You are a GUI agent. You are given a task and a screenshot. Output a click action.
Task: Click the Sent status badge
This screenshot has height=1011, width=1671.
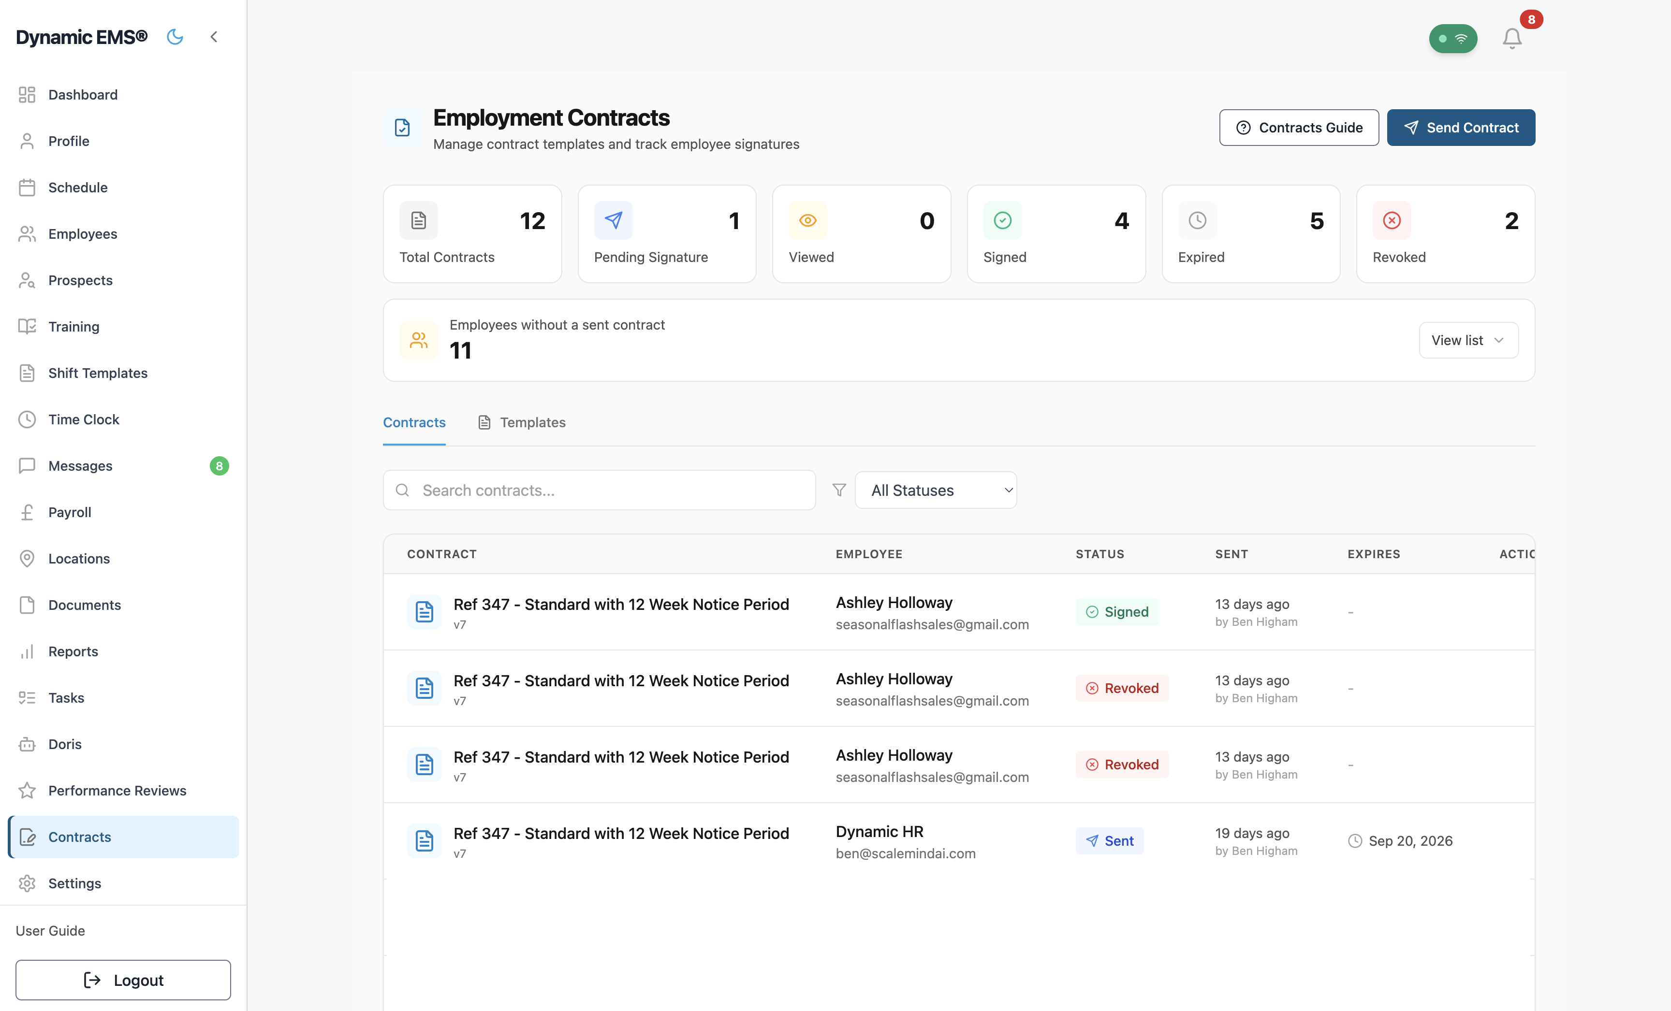(x=1110, y=841)
